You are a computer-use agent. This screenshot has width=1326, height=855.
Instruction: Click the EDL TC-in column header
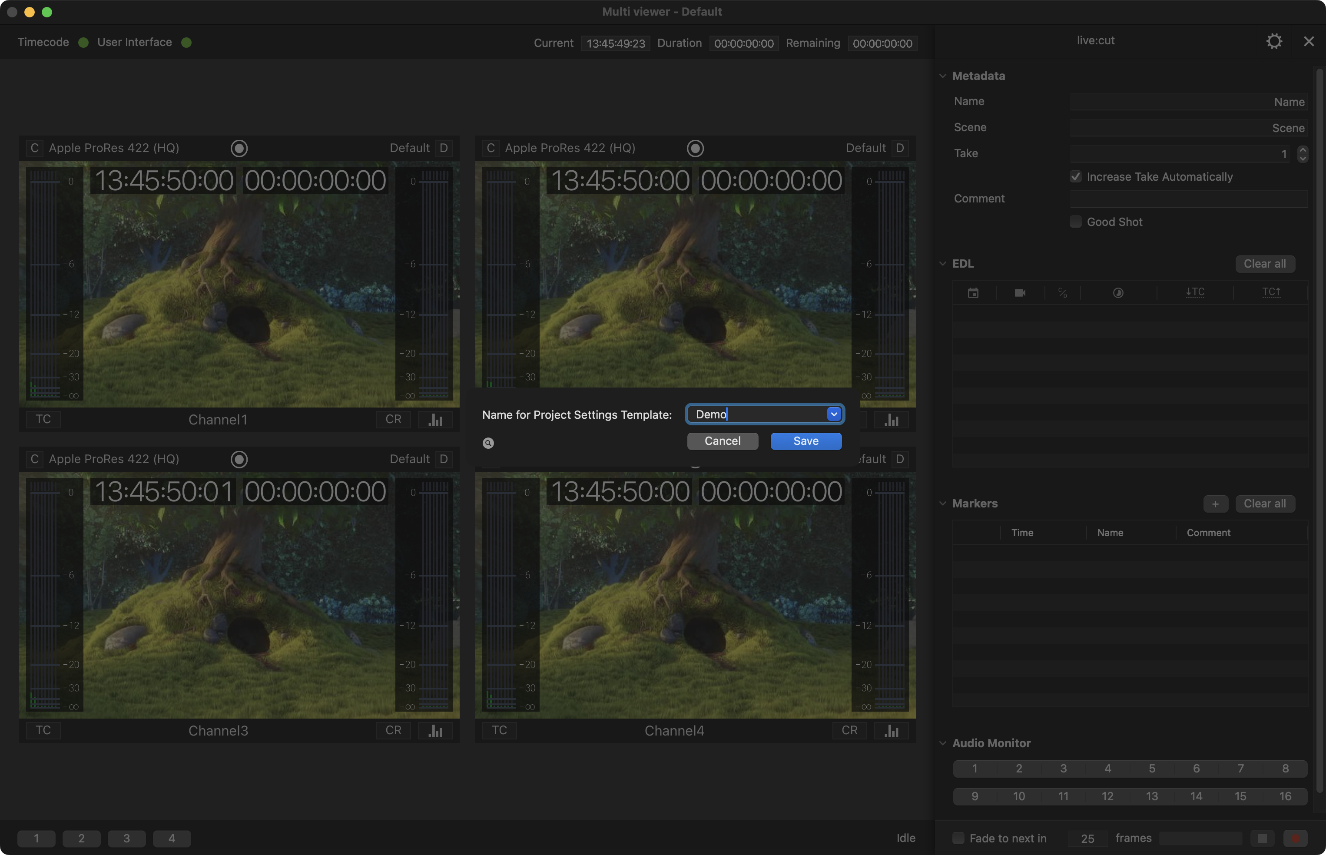click(x=1195, y=292)
